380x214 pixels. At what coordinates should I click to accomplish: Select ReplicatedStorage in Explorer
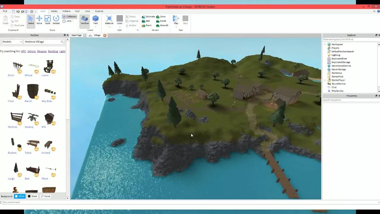point(341,62)
